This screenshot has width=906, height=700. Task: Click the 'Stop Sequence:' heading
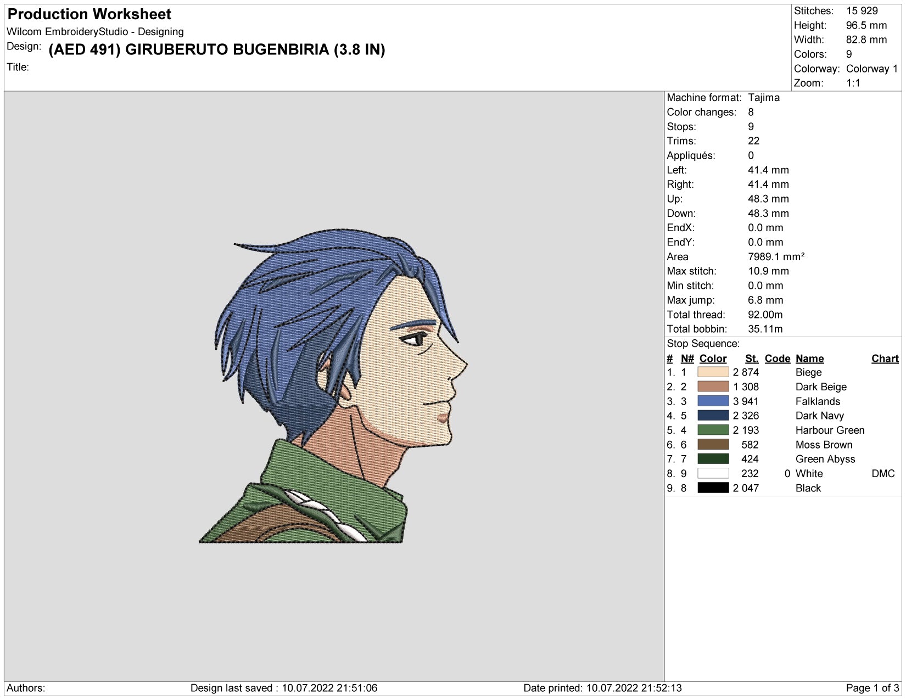[703, 344]
